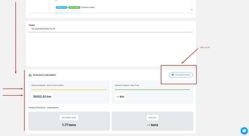
Task: Click the green container number tag
Action: pyautogui.click(x=74, y=8)
